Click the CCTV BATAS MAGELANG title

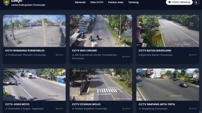click(x=155, y=51)
